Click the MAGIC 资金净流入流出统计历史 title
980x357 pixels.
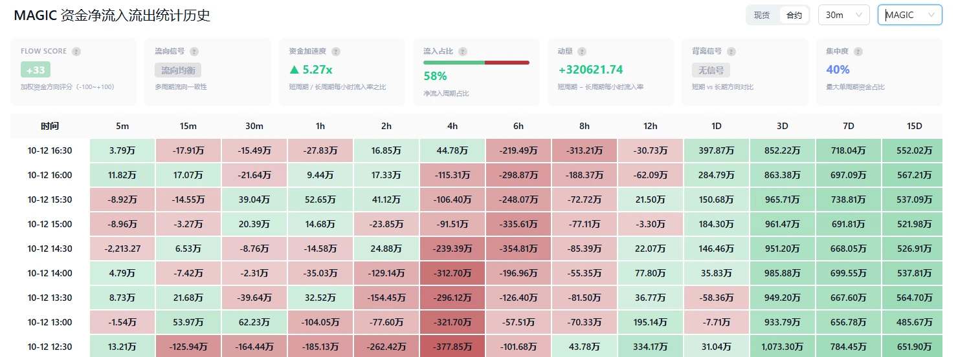pyautogui.click(x=112, y=15)
